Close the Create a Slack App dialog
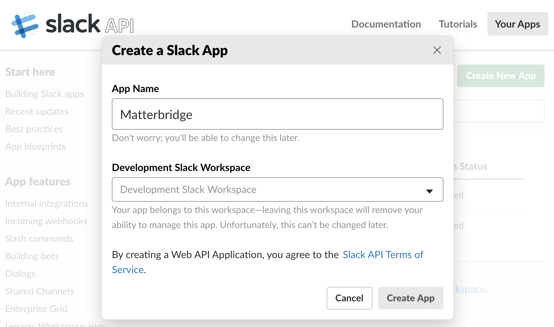 pyautogui.click(x=437, y=50)
